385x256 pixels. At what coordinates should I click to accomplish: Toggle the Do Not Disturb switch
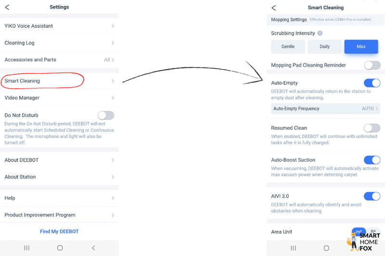[x=106, y=115]
